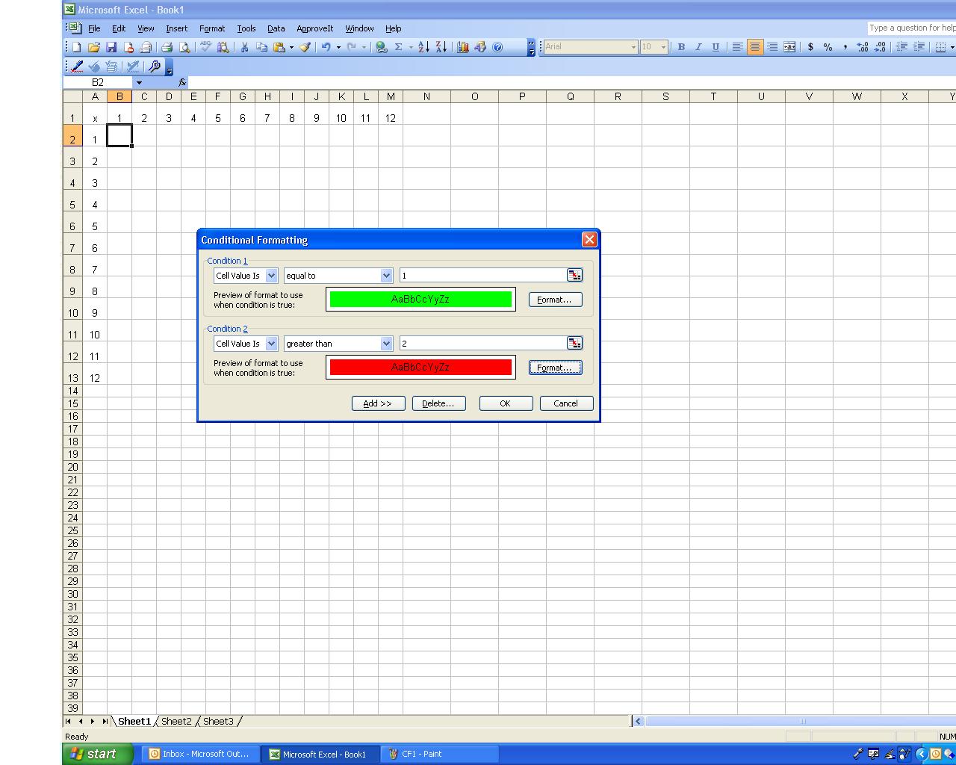Click the Undo arrow icon
This screenshot has height=765, width=956.
click(326, 47)
